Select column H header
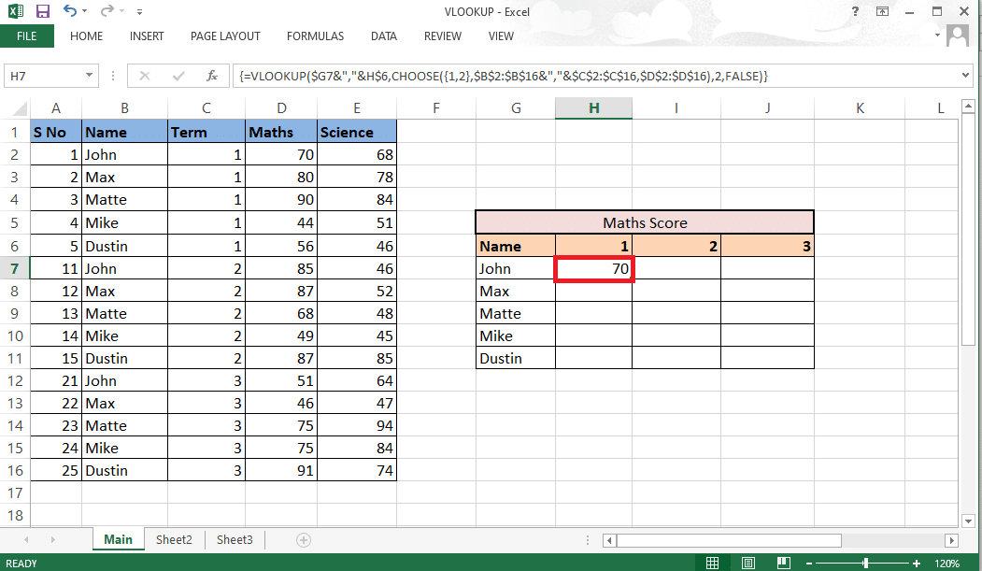The height and width of the screenshot is (571, 982). pyautogui.click(x=593, y=108)
